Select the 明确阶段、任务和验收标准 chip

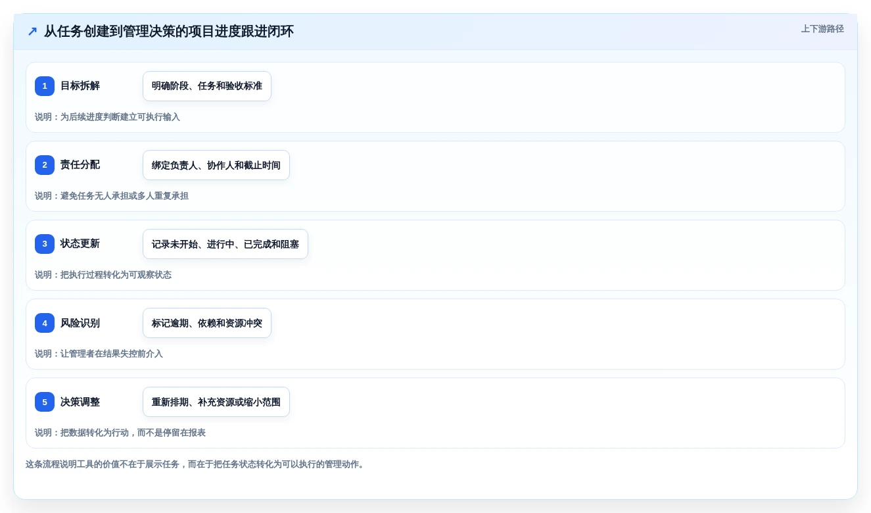pos(207,86)
